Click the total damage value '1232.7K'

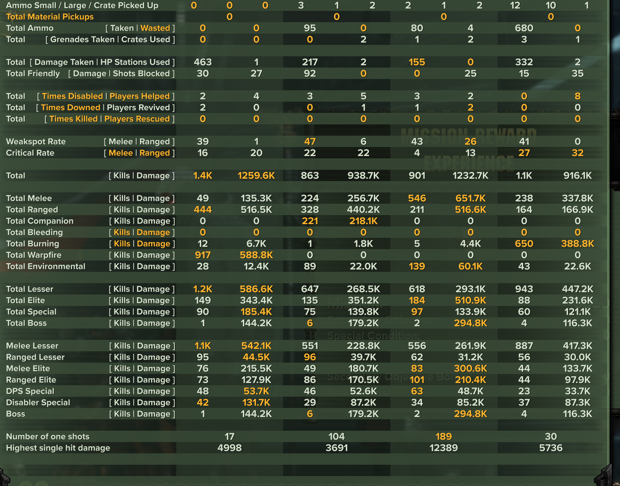click(x=470, y=175)
